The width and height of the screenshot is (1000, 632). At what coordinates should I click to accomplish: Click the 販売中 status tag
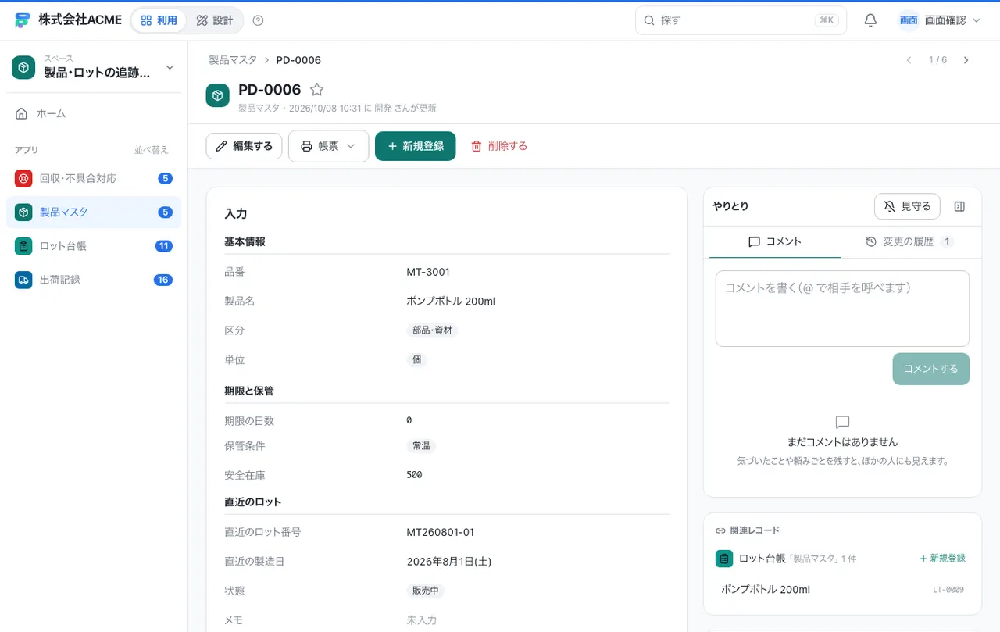(x=425, y=591)
